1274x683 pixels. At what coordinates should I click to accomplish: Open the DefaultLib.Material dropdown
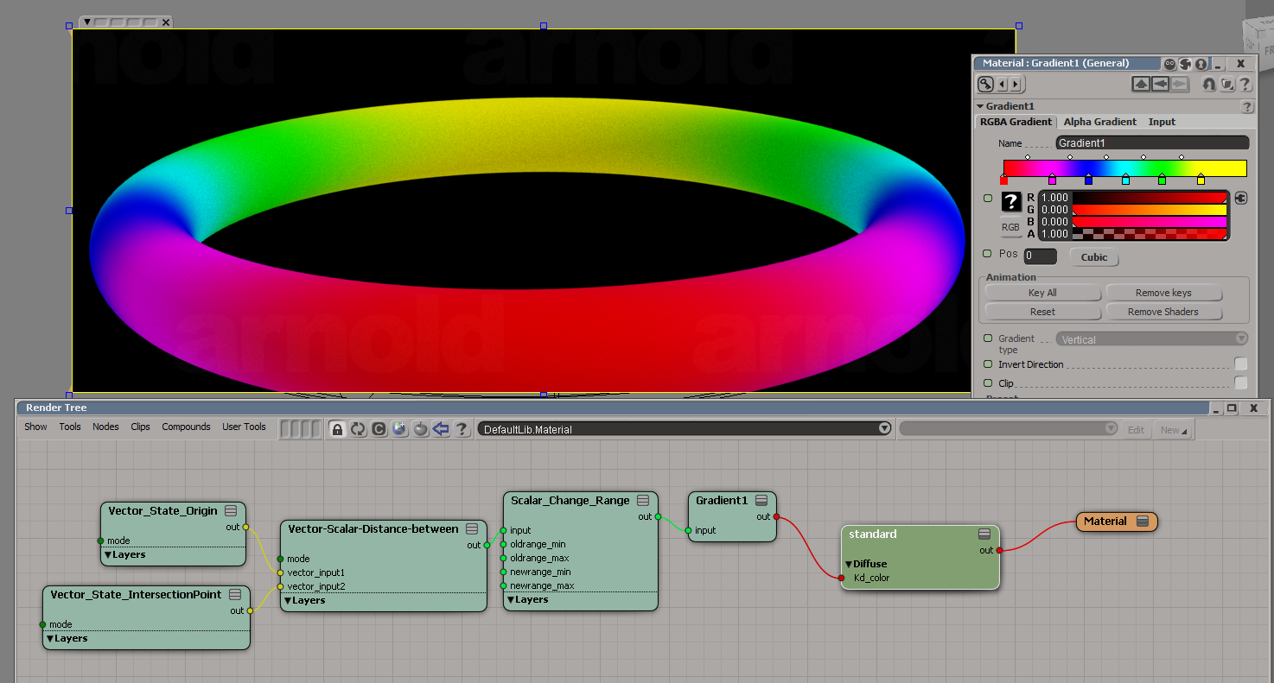[883, 429]
